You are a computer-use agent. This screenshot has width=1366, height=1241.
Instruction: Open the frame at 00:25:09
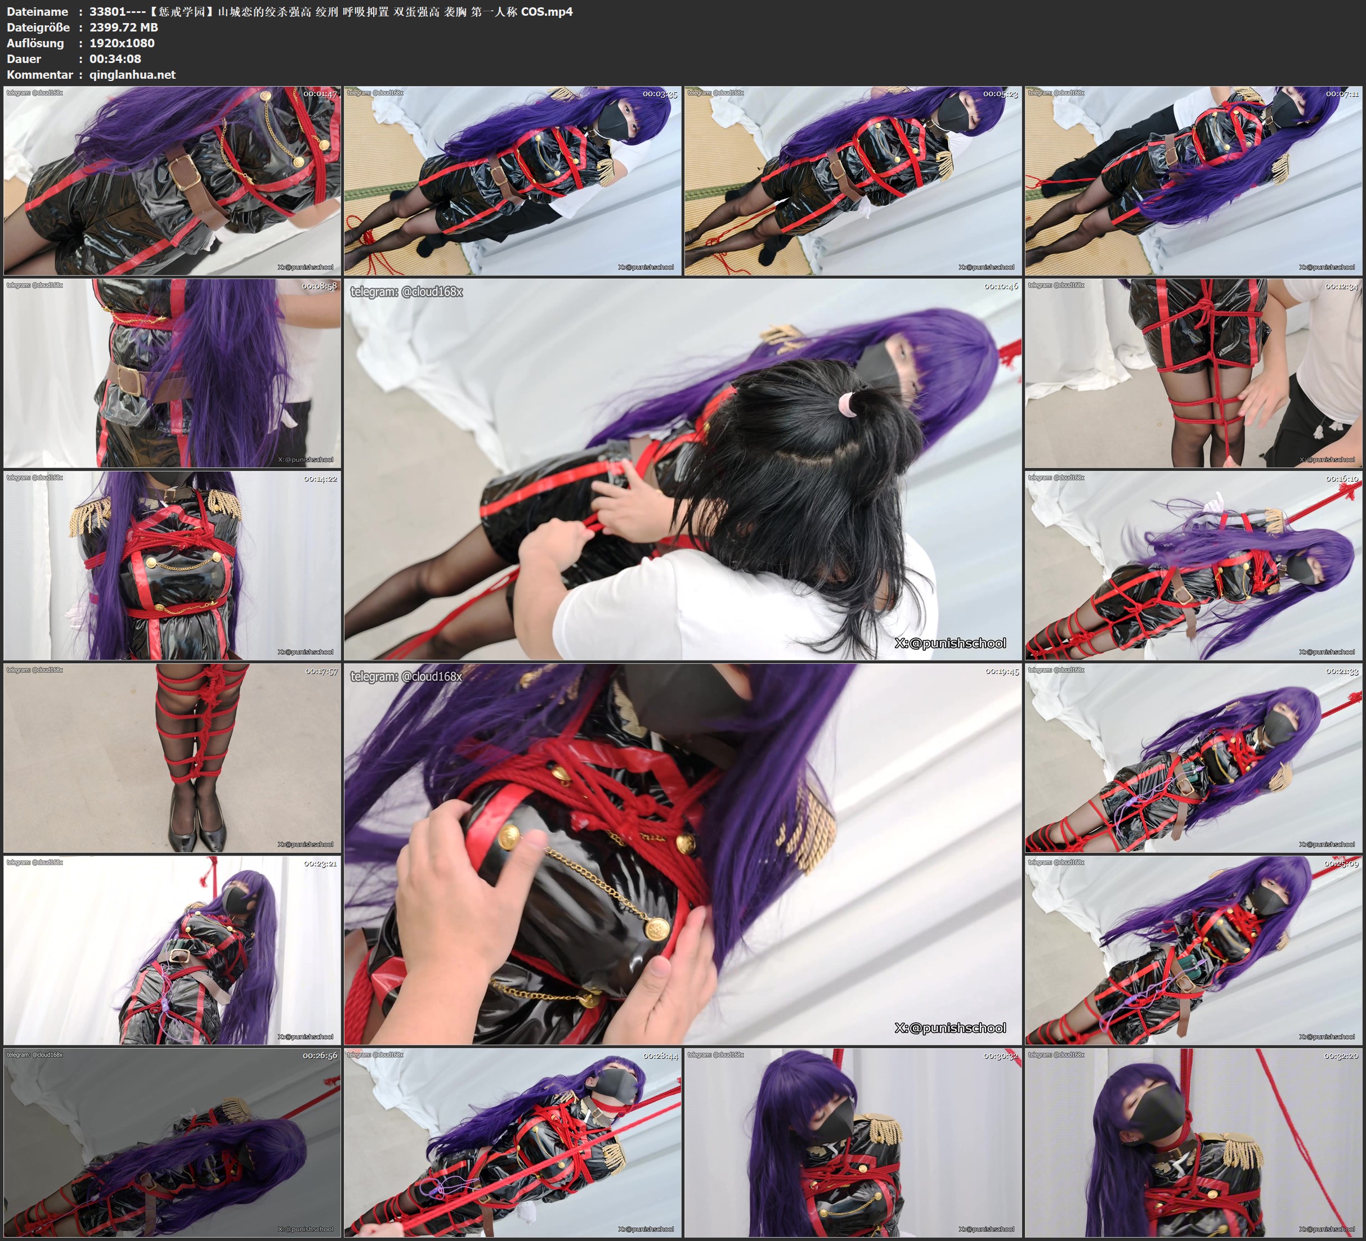click(x=1193, y=950)
